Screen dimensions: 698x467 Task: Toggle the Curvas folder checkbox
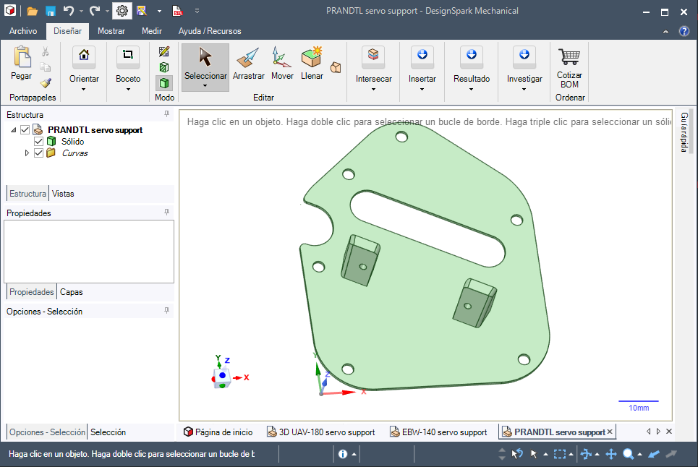tap(39, 153)
